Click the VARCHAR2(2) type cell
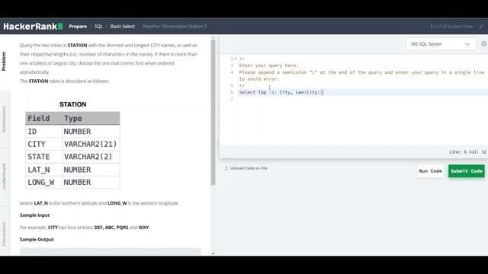 (91, 157)
